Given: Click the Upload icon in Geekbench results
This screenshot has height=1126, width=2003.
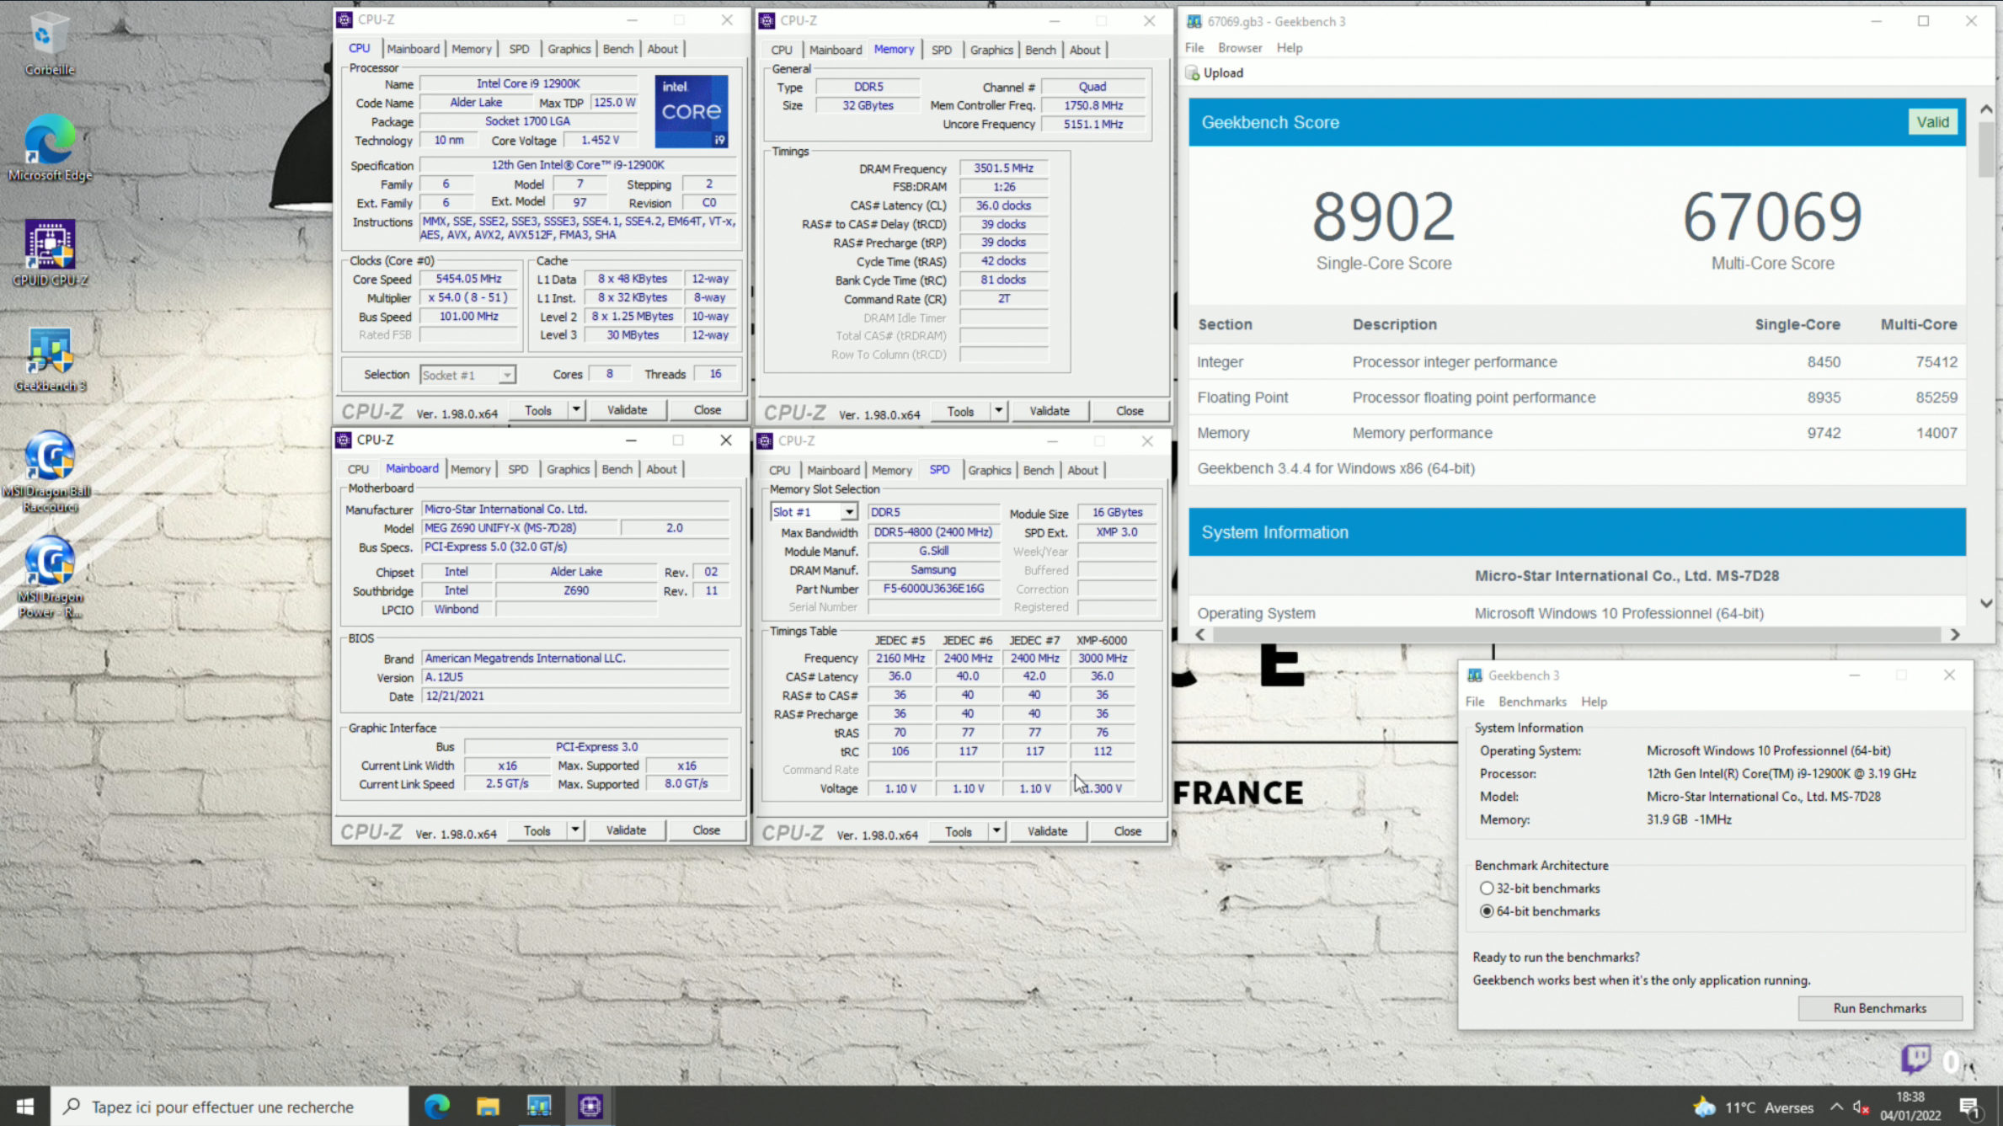Looking at the screenshot, I should click(x=1192, y=72).
